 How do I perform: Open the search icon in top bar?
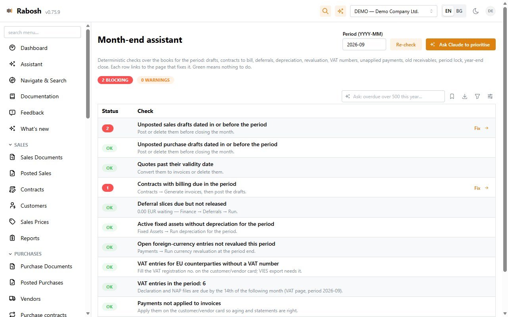pyautogui.click(x=325, y=11)
